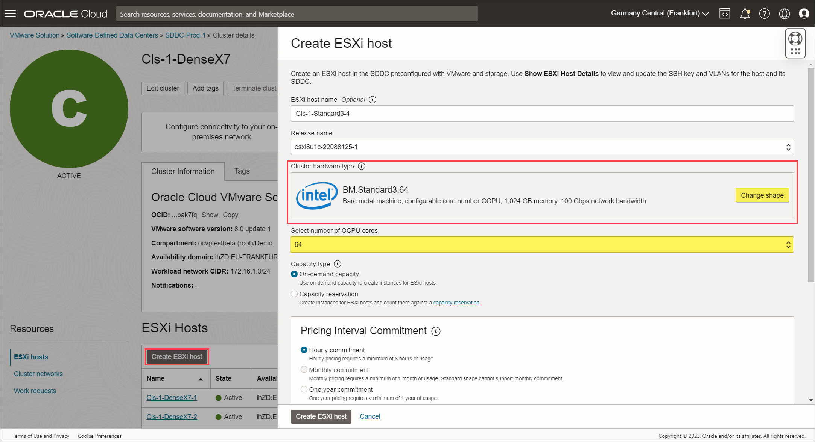Switch to the Cluster Information tab
The height and width of the screenshot is (442, 815).
183,171
